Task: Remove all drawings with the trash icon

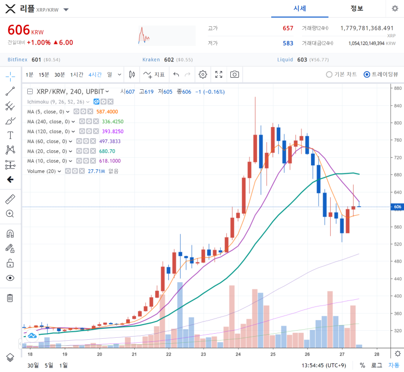Action: pyautogui.click(x=10, y=298)
